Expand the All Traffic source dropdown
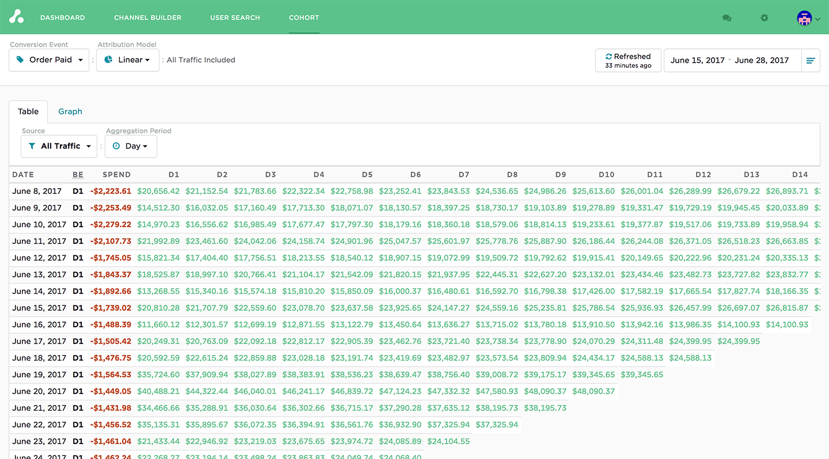Viewport: 829px width, 459px height. pyautogui.click(x=59, y=146)
